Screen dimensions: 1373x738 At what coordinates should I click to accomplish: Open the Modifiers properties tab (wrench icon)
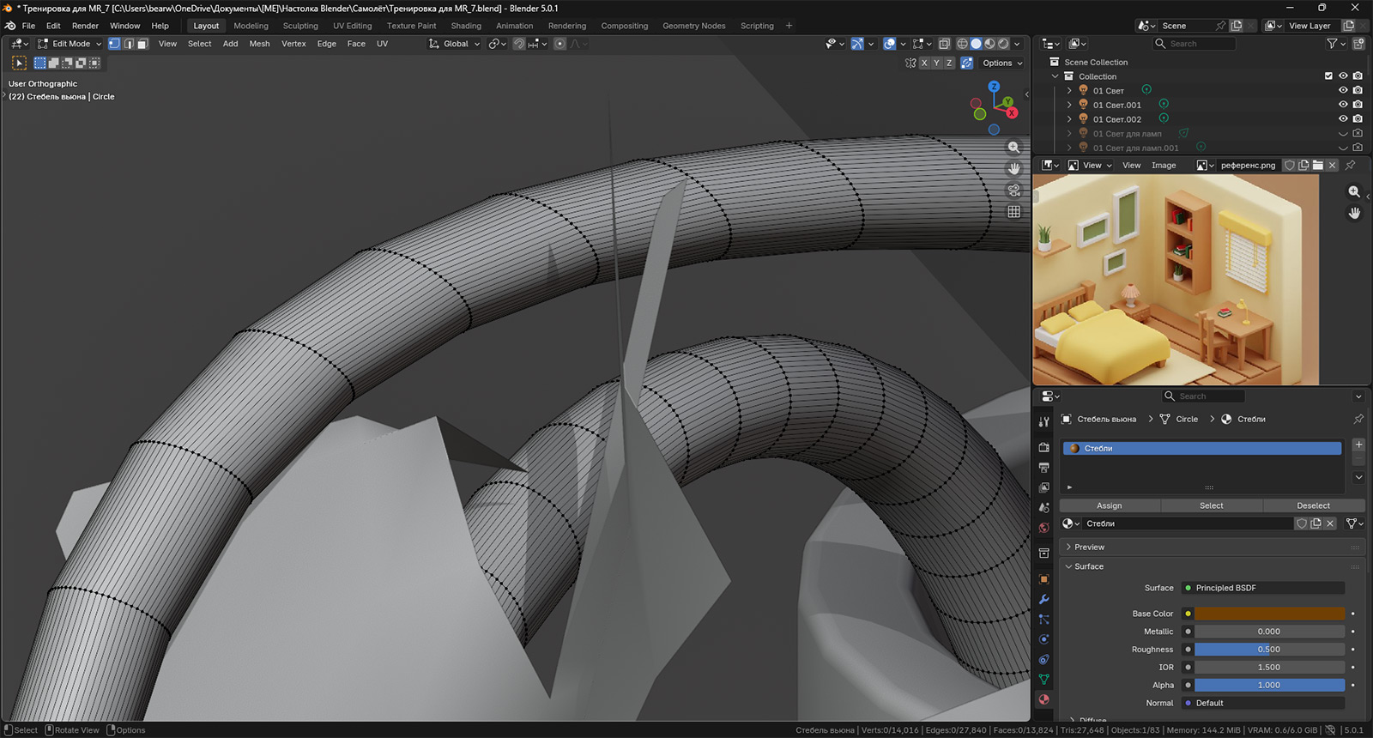point(1043,599)
